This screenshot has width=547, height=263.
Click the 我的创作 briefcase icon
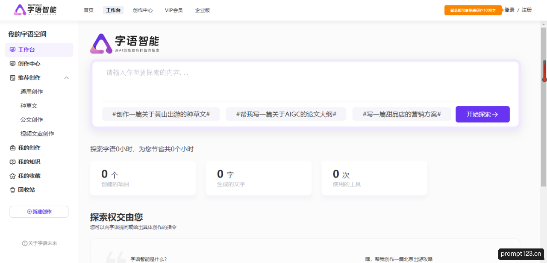(12, 148)
